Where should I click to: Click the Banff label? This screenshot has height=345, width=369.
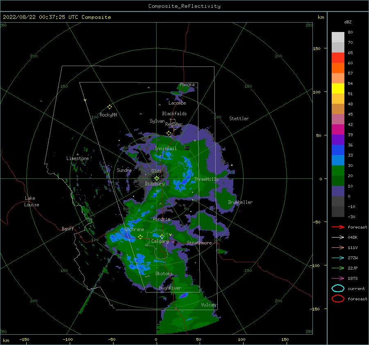68,228
